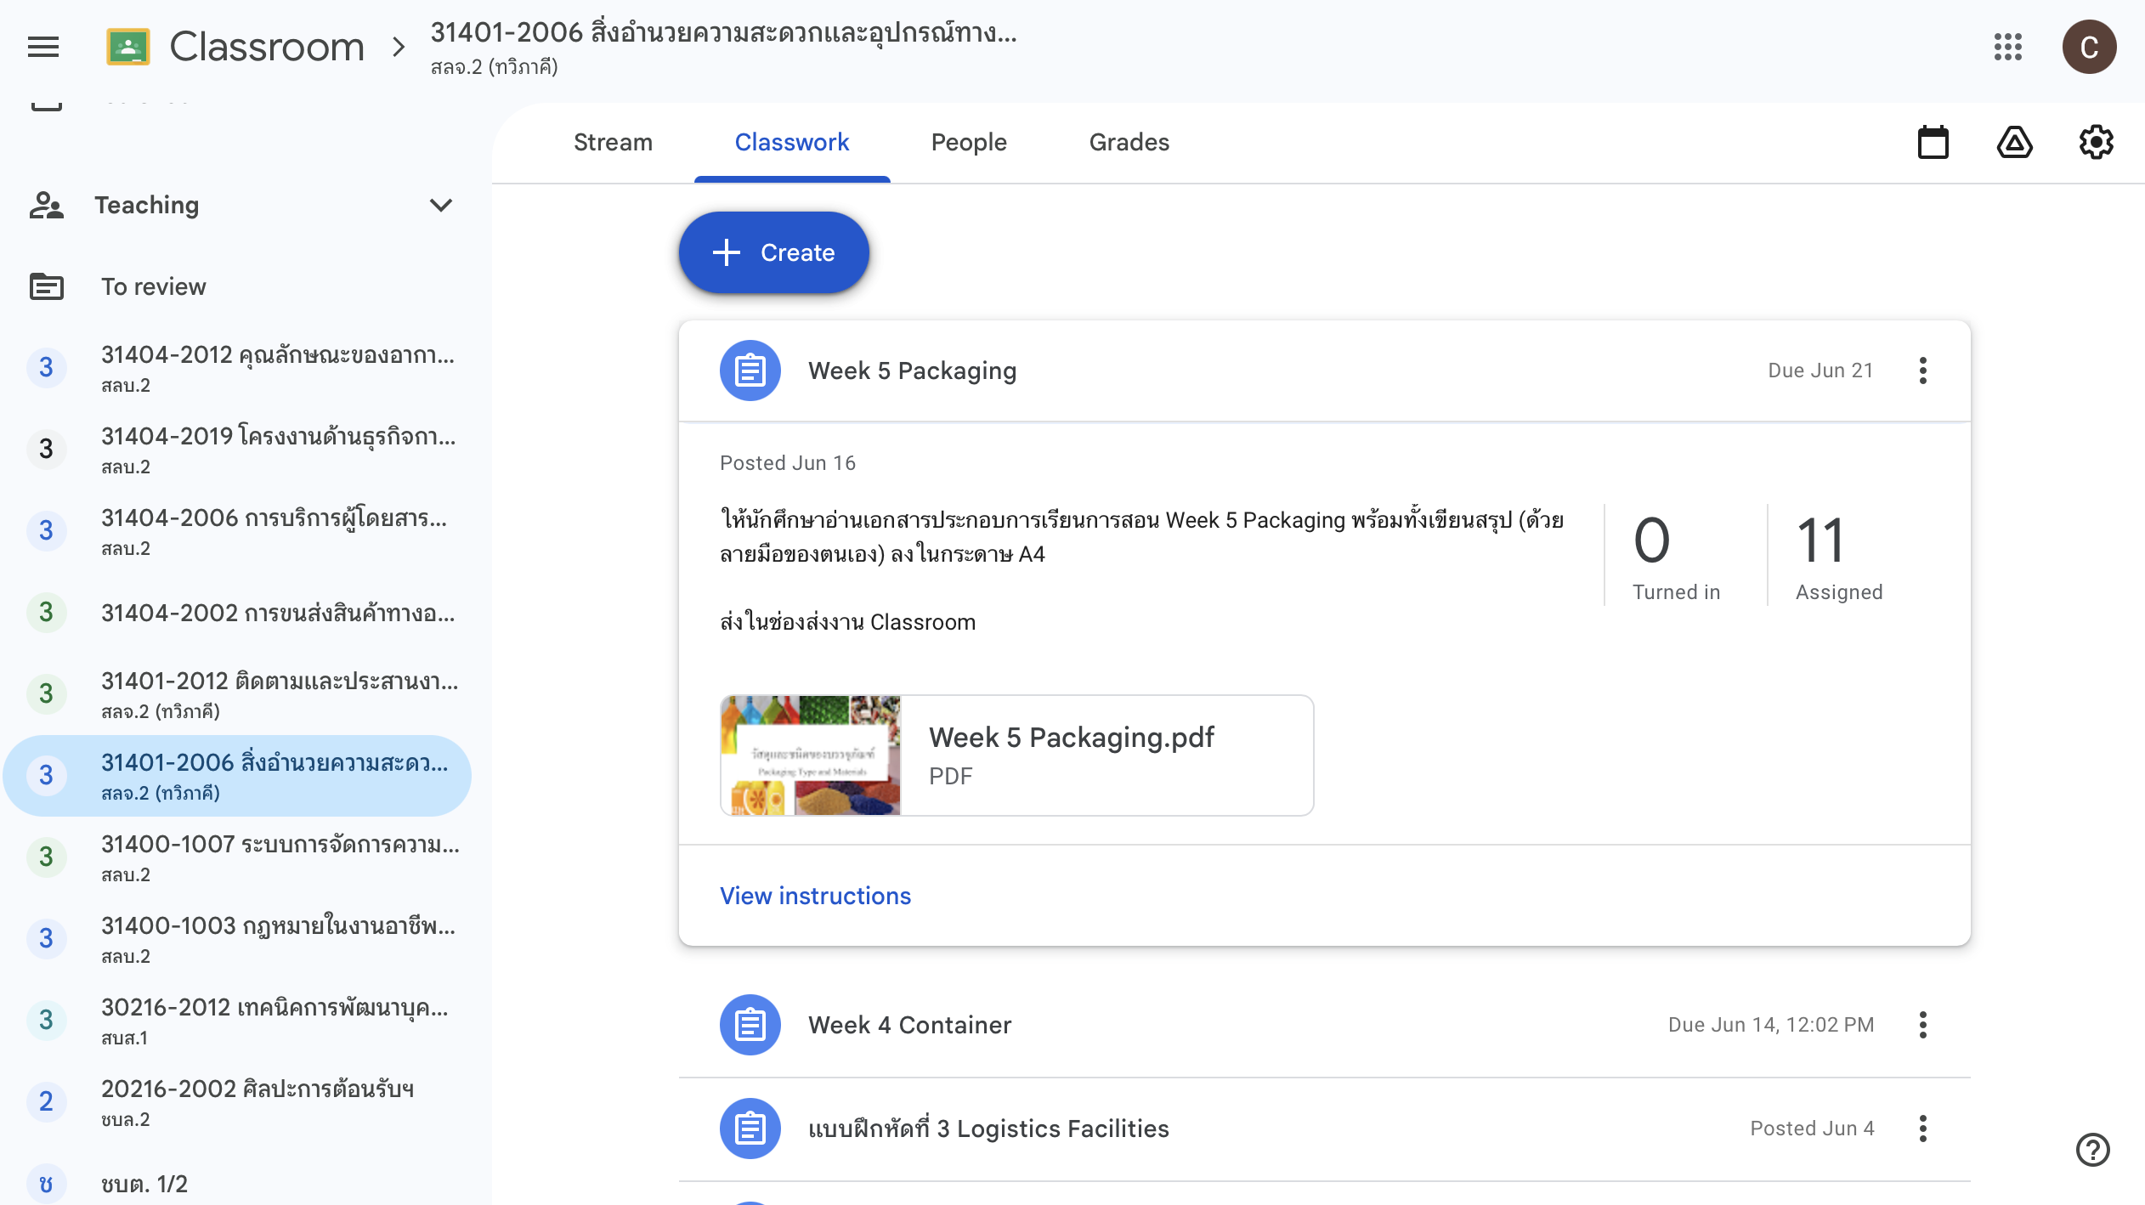
Task: Click the class title in the header
Action: click(723, 33)
